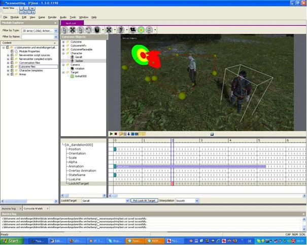Expand the Areas node in Module Explorer
This screenshot has width=307, height=245.
point(8,74)
